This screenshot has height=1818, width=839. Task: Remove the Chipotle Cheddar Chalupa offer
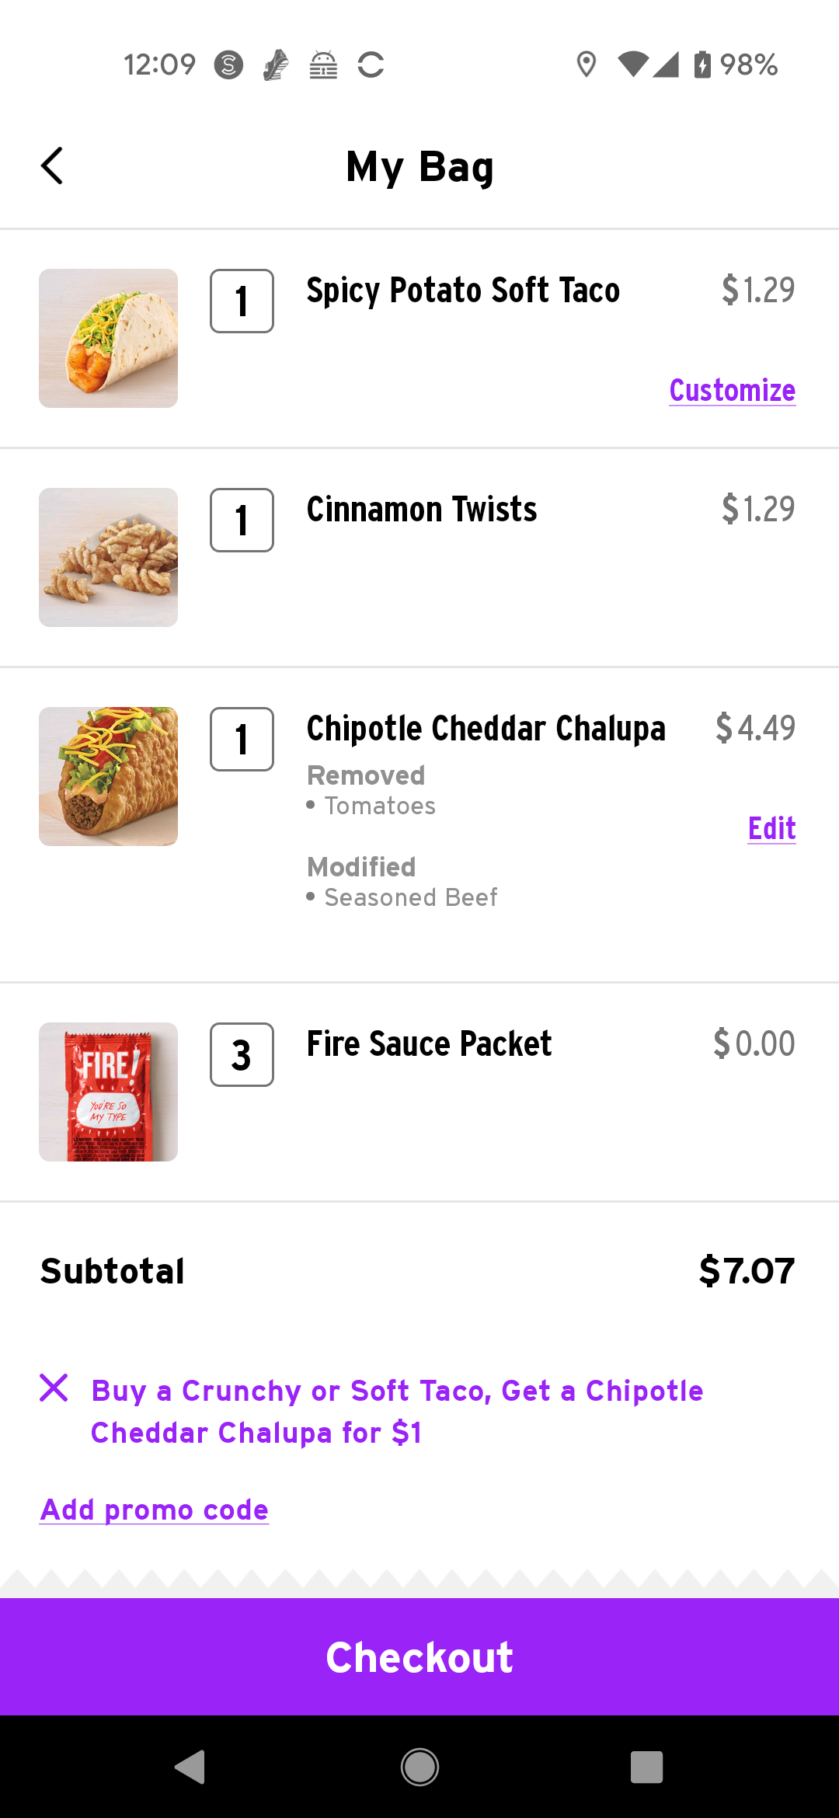(54, 1388)
